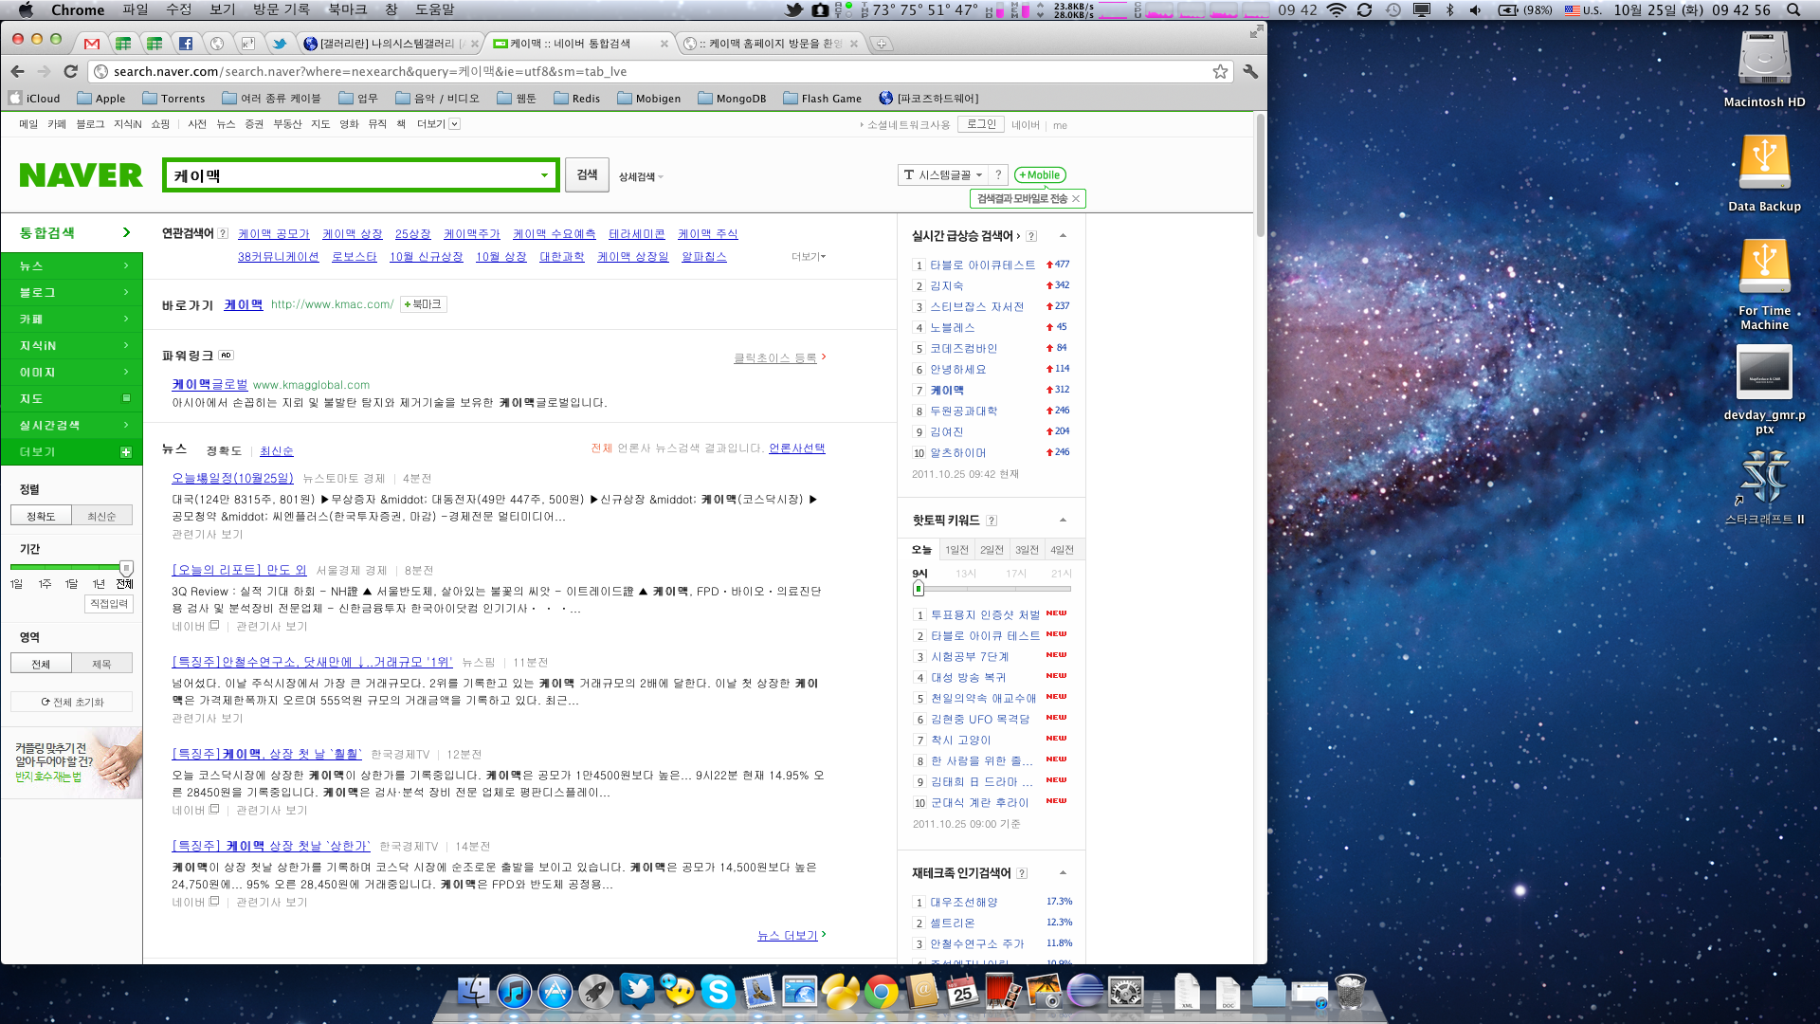Select 뉴스 in left search categories
This screenshot has width=1820, height=1024.
72,265
